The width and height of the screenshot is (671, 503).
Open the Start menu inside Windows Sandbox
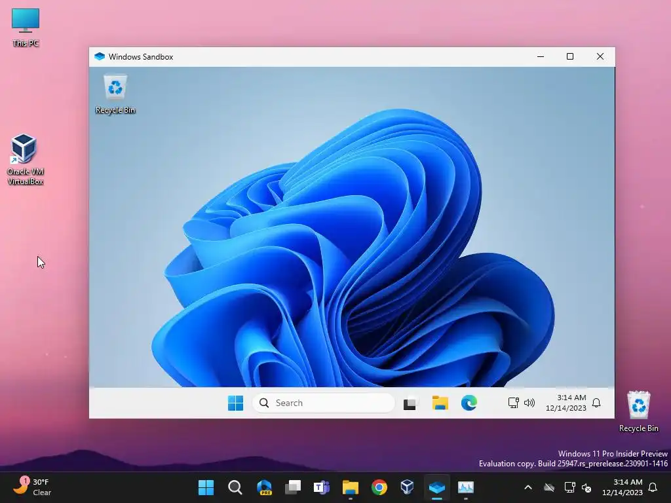[x=235, y=403]
